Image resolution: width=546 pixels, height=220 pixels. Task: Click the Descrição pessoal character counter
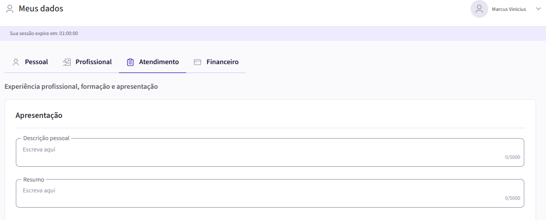pyautogui.click(x=512, y=157)
